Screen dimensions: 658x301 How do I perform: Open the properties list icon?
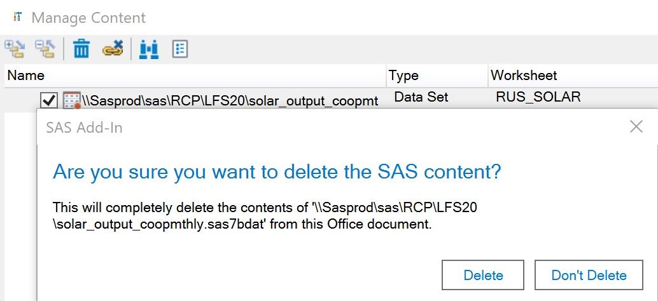pyautogui.click(x=180, y=49)
